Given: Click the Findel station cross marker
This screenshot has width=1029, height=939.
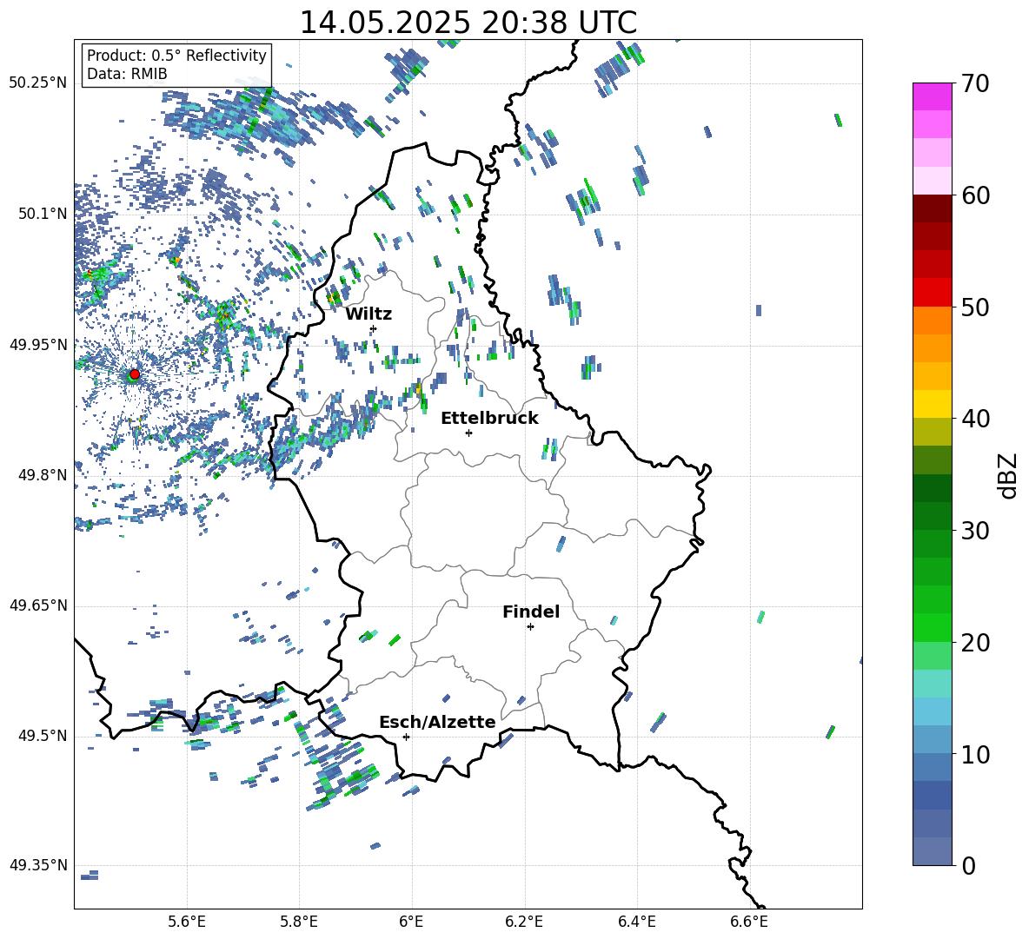Looking at the screenshot, I should [x=530, y=627].
